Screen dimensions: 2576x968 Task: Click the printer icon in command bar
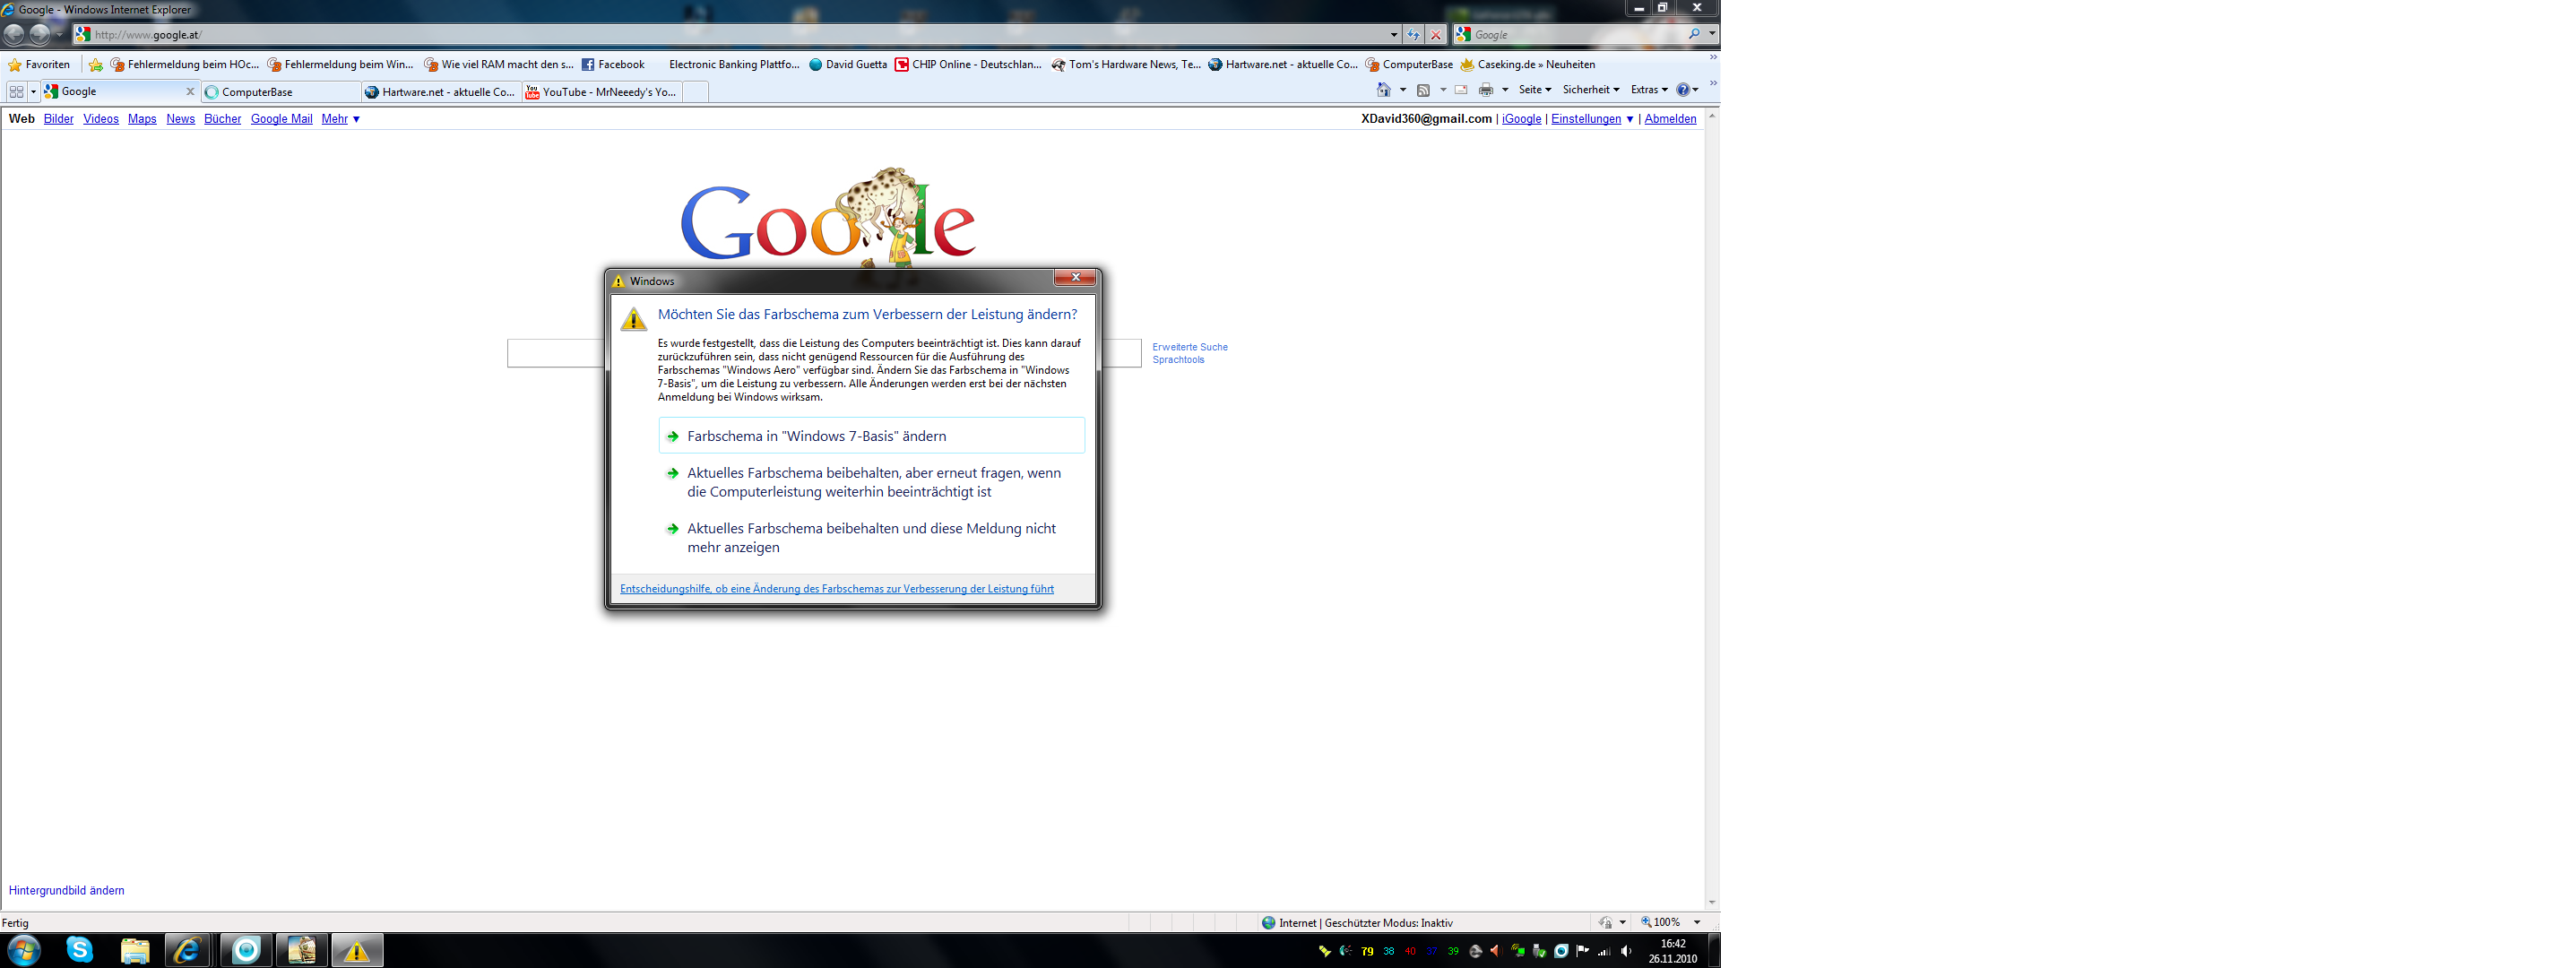1485,90
